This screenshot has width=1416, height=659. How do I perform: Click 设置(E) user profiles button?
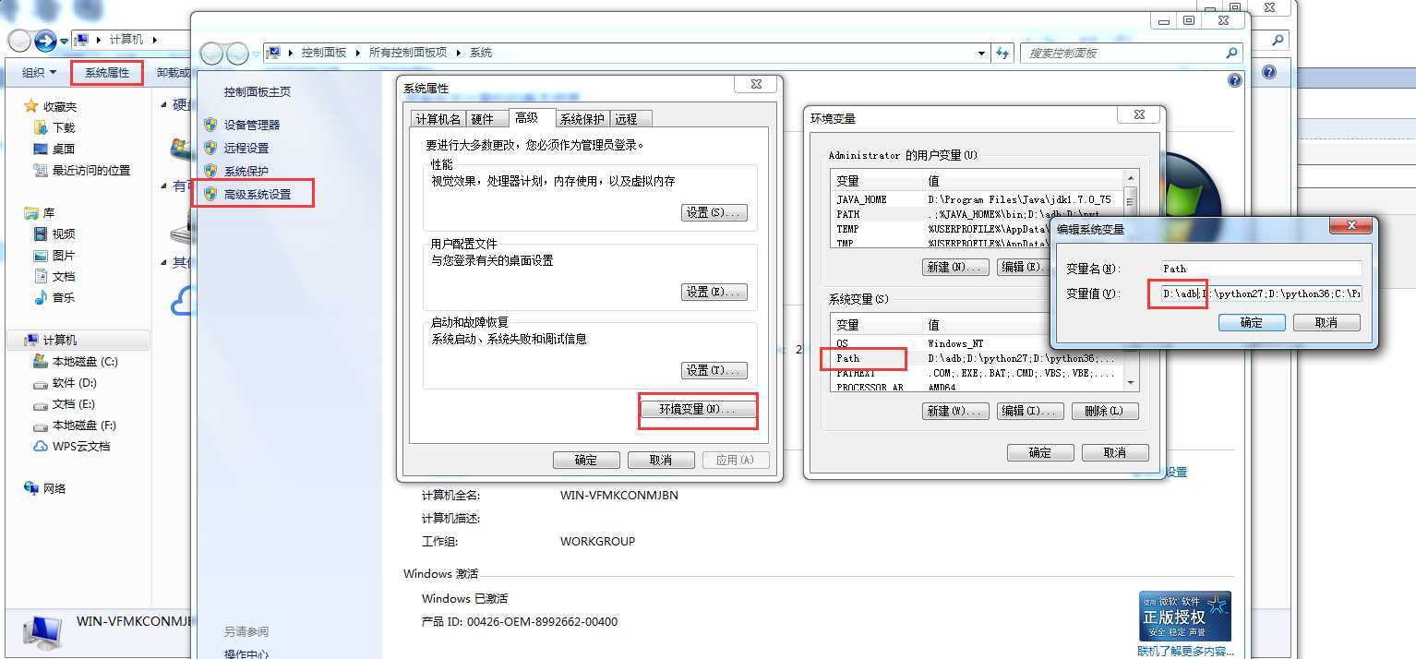(714, 292)
